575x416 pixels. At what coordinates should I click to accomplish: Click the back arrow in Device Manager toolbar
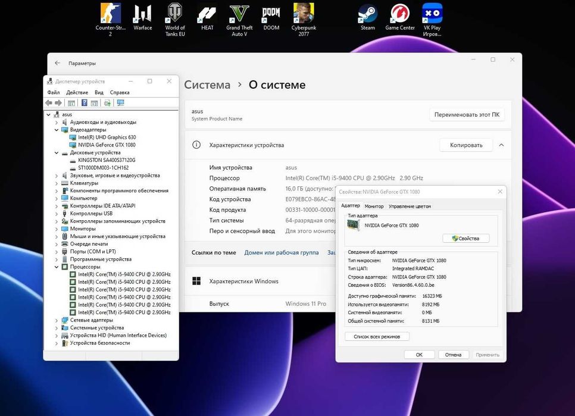click(x=49, y=103)
